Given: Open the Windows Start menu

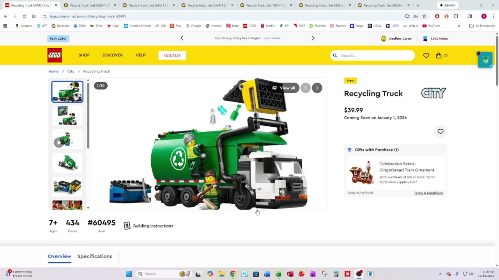Looking at the screenshot, I should 129,274.
